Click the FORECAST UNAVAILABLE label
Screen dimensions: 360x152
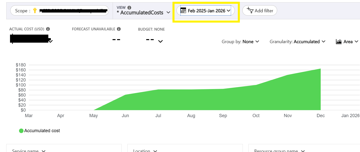click(94, 29)
